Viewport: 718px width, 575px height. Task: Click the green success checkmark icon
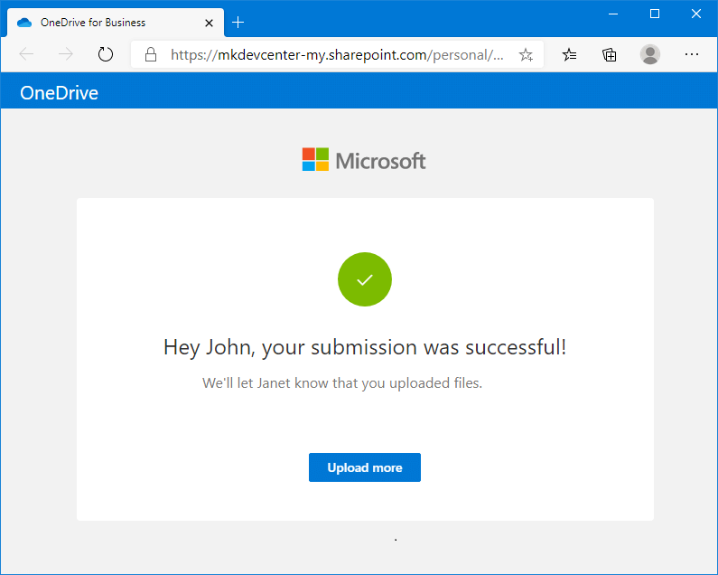click(365, 278)
